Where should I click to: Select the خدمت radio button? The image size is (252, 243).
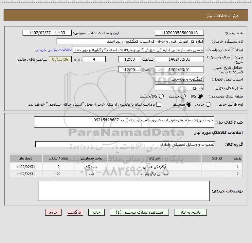(x=183, y=96)
